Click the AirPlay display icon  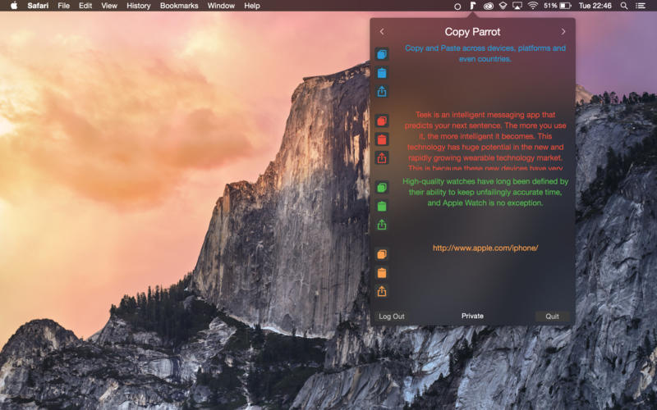point(517,6)
